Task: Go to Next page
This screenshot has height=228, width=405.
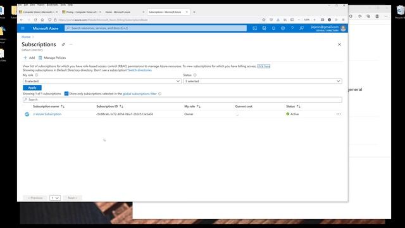Action: tap(72, 198)
